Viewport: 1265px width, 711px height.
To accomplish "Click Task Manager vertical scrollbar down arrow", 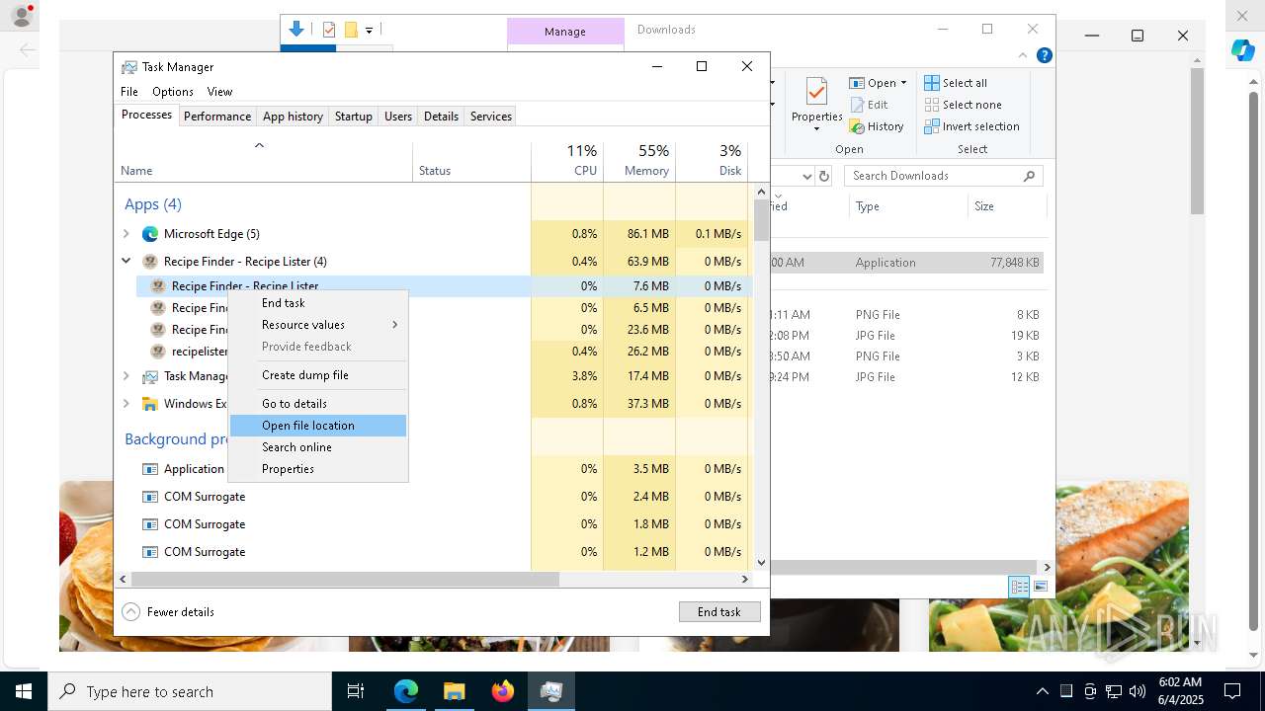I will [761, 563].
